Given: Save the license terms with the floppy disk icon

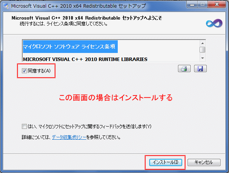Looking at the screenshot, I should tap(200, 69).
